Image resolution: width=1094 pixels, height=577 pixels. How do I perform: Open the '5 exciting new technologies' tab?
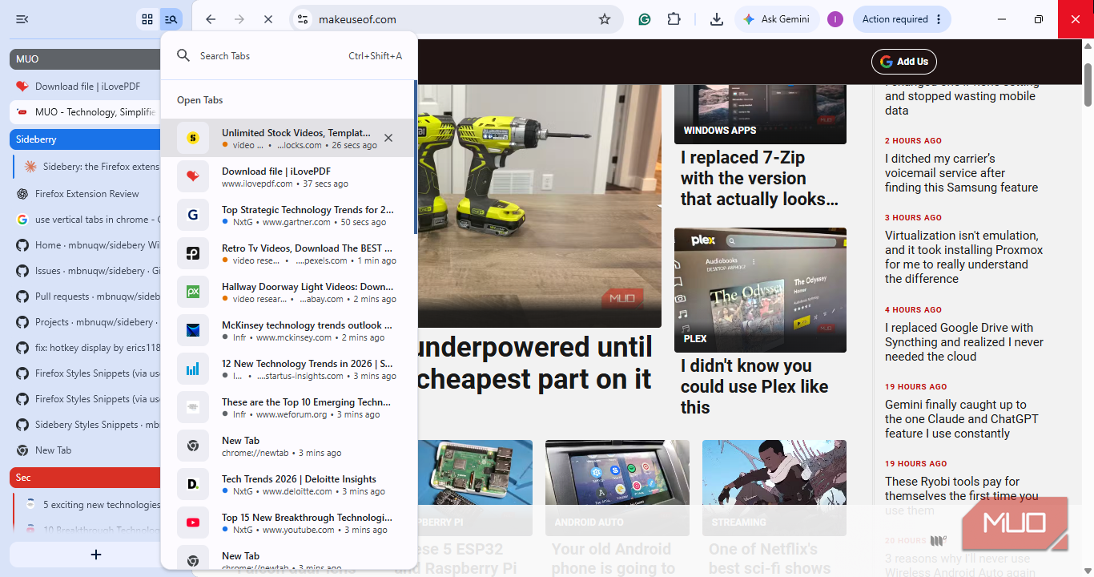point(90,505)
